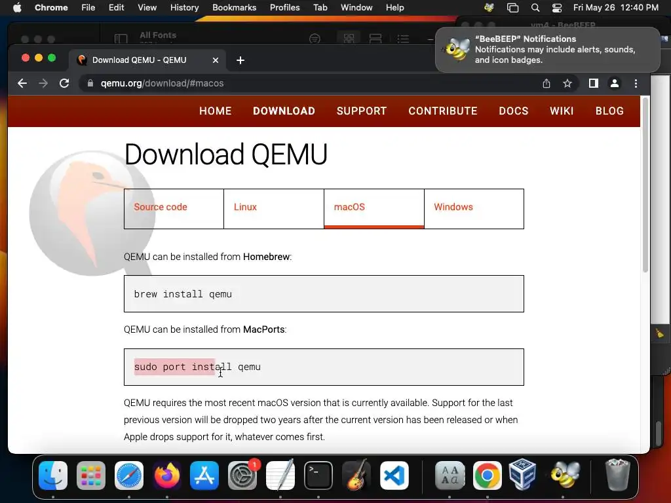The height and width of the screenshot is (503, 671).
Task: Open Visual Studio Code from the Dock
Action: coord(394,475)
